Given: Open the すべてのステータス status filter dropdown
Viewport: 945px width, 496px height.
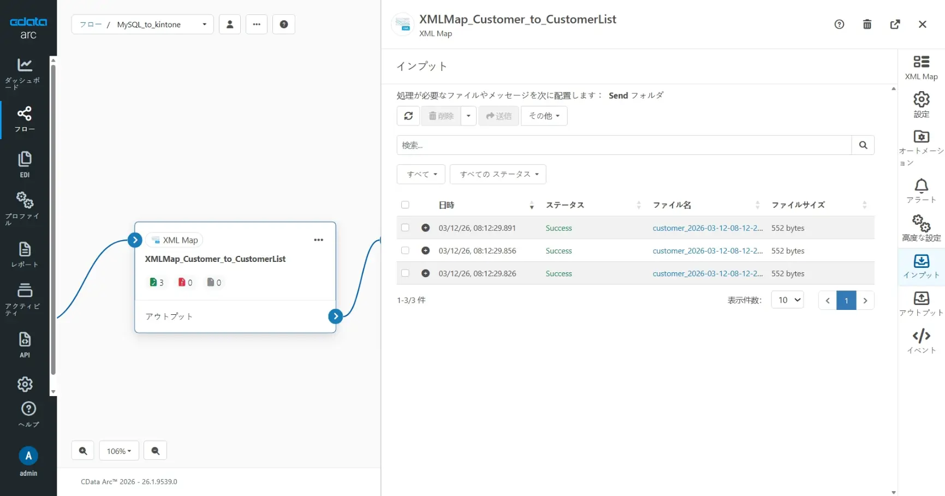Looking at the screenshot, I should pos(498,175).
